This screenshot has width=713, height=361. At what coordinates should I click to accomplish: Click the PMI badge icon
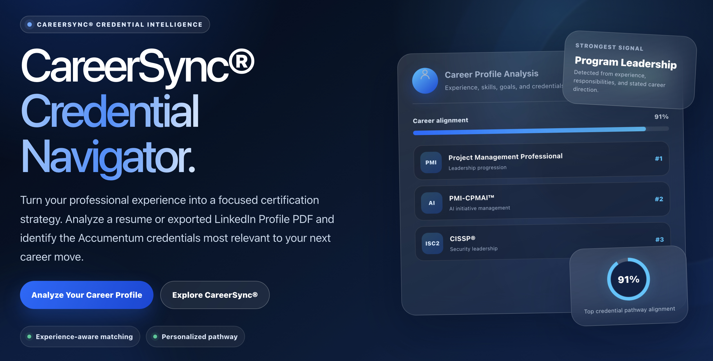(431, 163)
